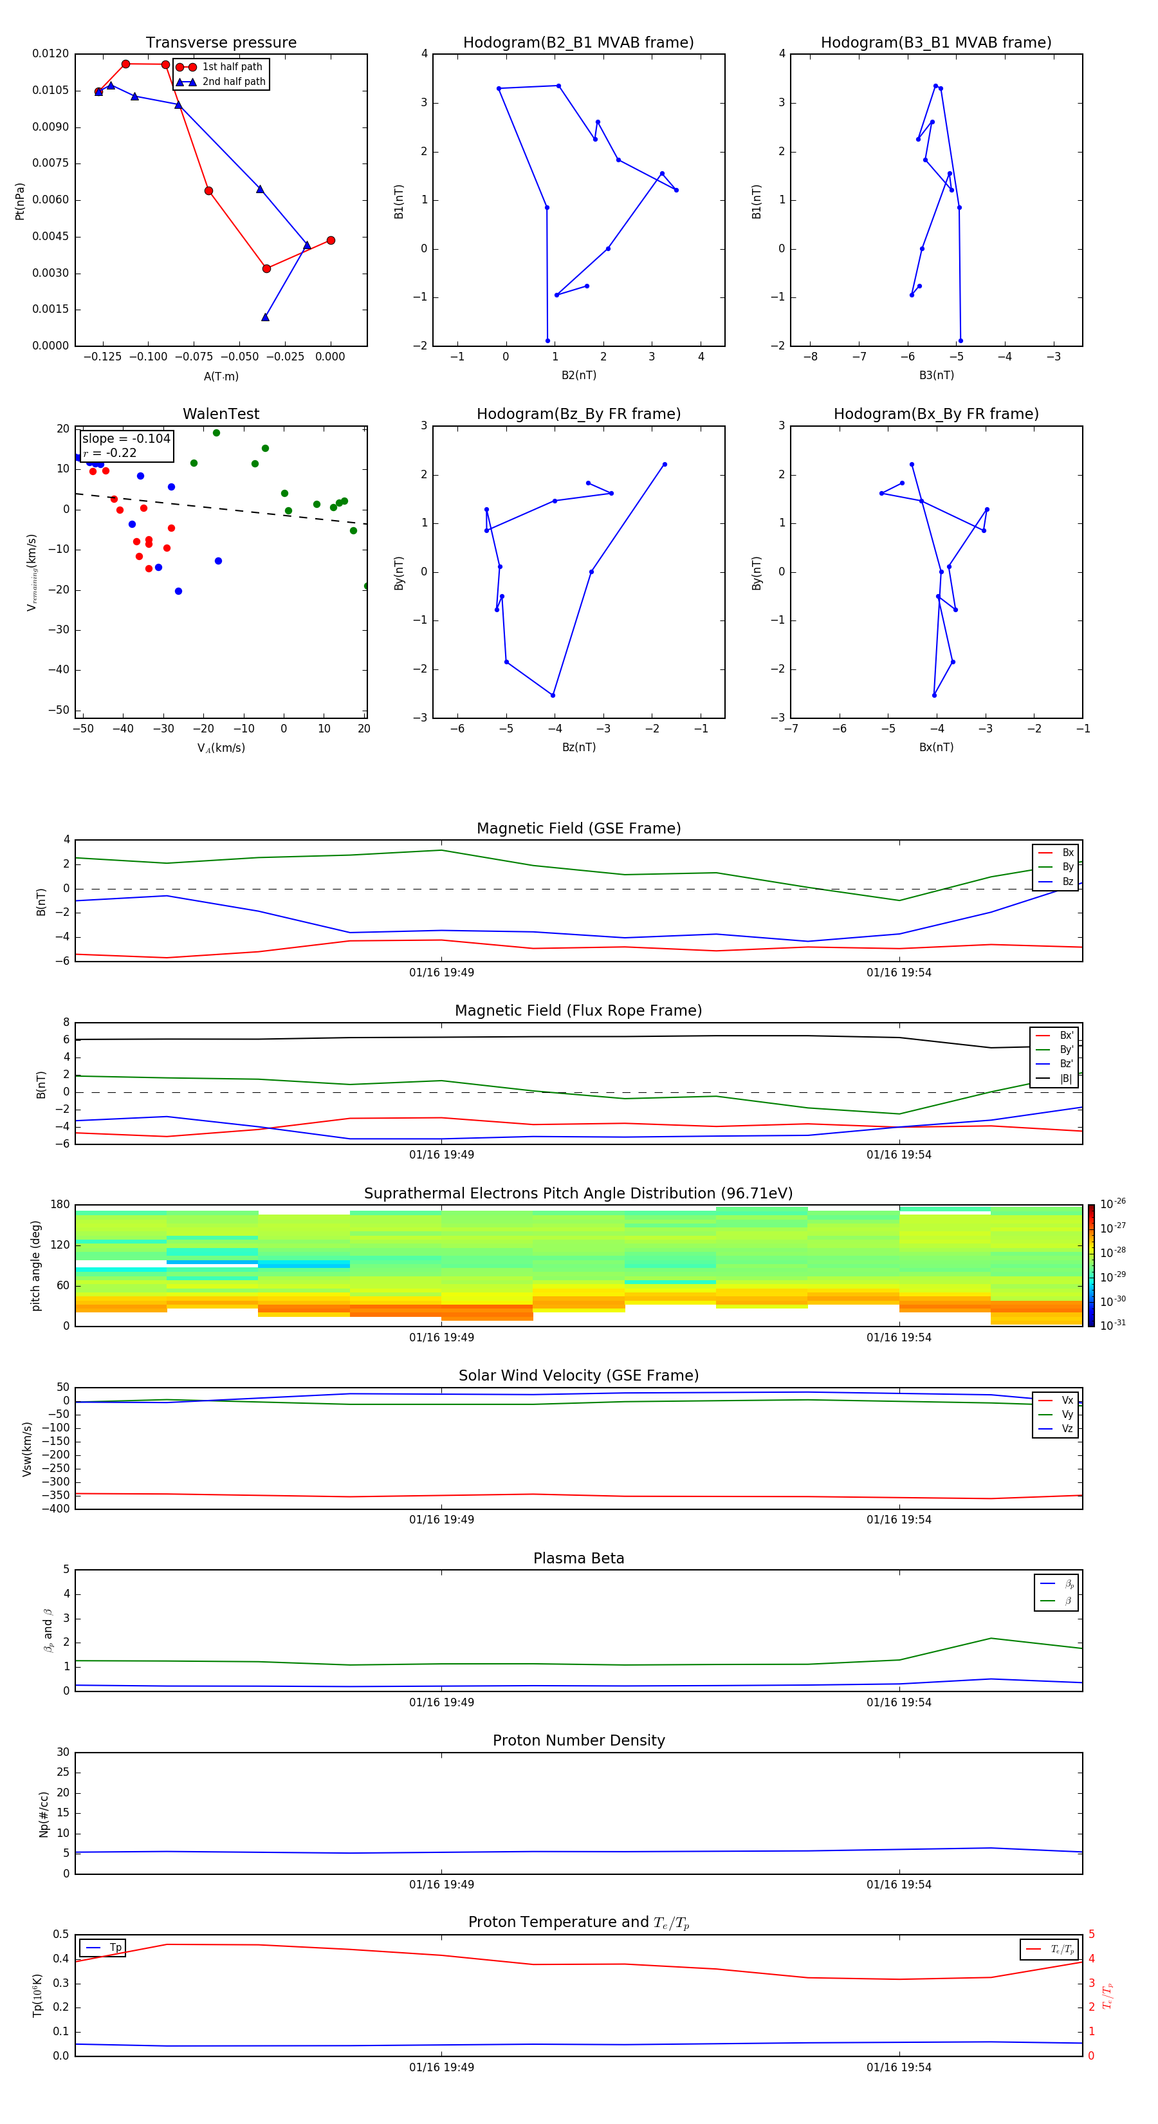Click the 'Pt(nPa)' y-axis label
The height and width of the screenshot is (2124, 1158).
tap(20, 201)
